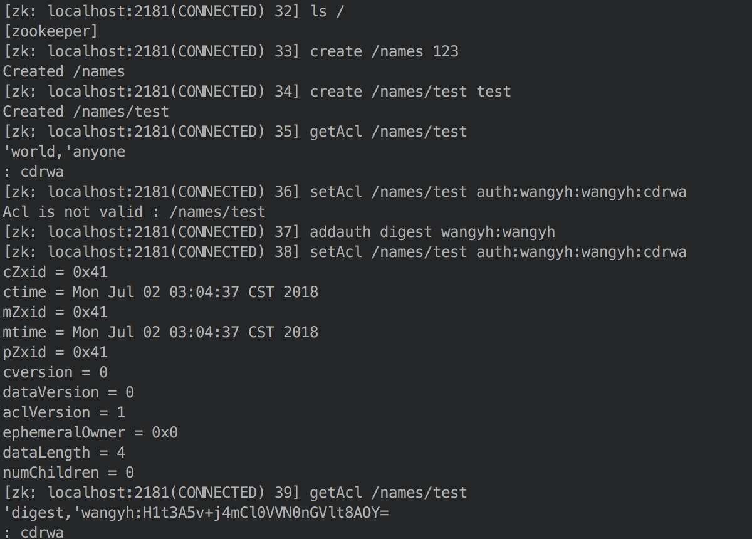Click 'create /names/test test' command
Viewport: 752px width, 539px height.
(410, 92)
